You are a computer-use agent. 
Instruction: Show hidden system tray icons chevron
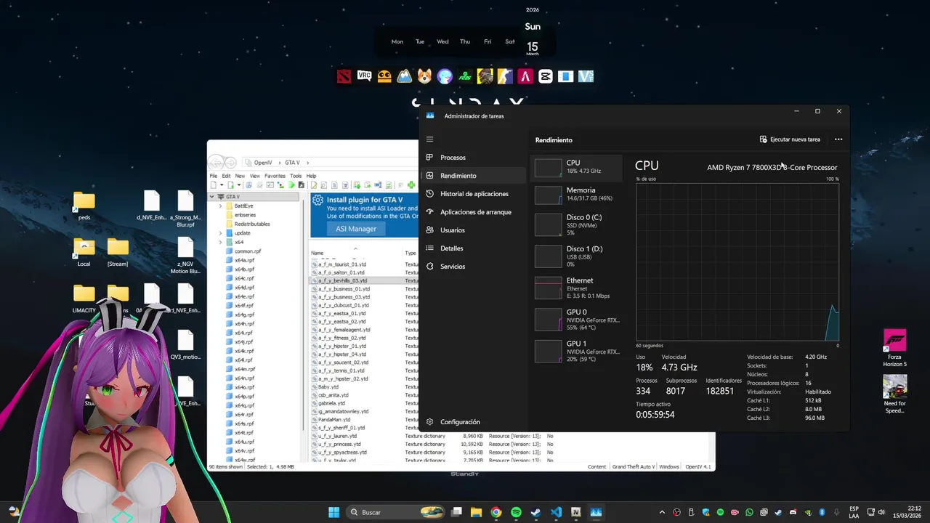(662, 512)
